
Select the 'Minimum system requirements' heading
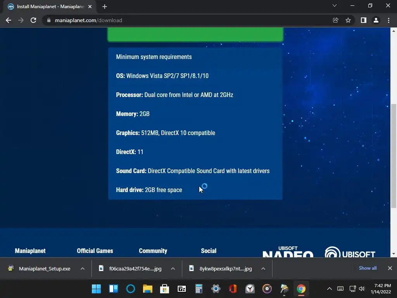coord(154,57)
